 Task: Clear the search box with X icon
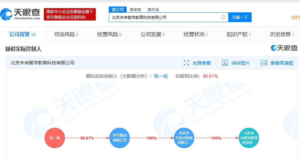[x=223, y=17]
